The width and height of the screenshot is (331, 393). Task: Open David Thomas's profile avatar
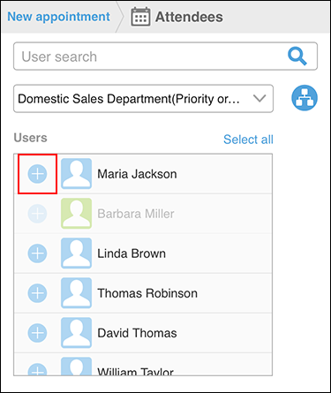(76, 333)
